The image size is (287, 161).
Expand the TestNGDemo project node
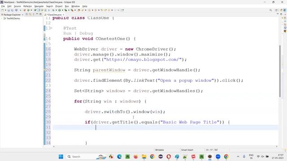click(x=2, y=18)
